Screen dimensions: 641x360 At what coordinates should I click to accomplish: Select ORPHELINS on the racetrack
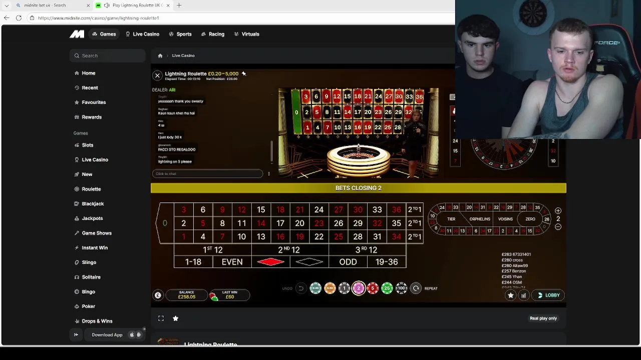[x=480, y=219]
